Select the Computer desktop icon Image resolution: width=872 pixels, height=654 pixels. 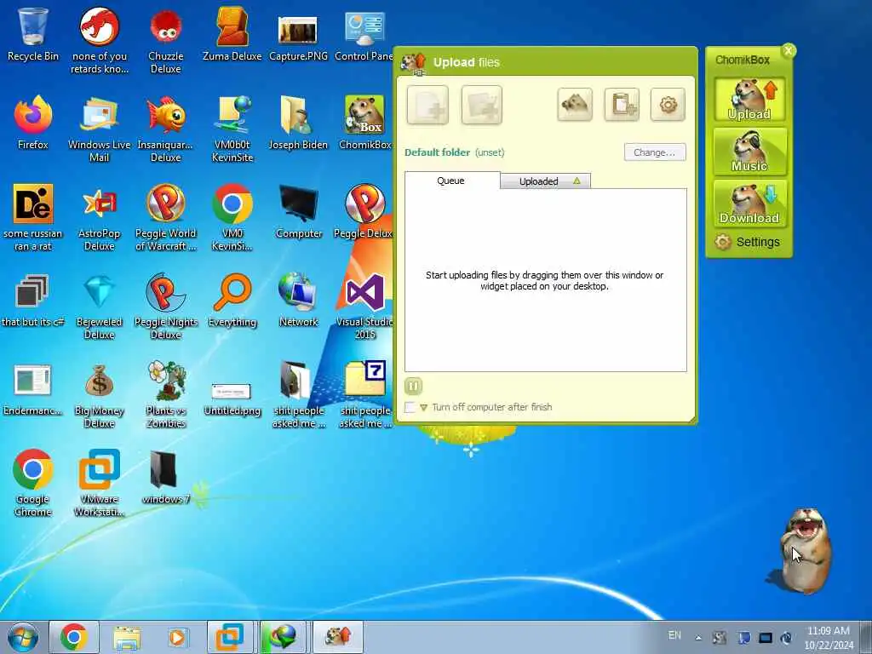(299, 211)
